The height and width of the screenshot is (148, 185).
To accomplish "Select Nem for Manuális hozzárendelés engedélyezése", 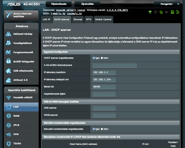I will tap(102, 129).
